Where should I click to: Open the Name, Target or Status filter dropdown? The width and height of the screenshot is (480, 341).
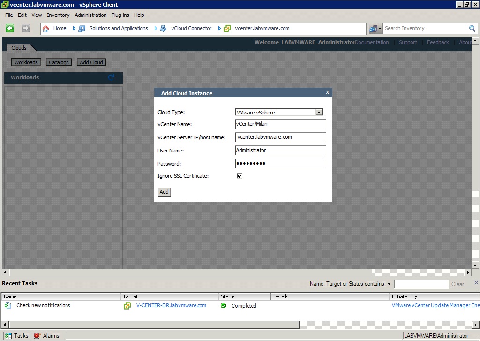389,284
